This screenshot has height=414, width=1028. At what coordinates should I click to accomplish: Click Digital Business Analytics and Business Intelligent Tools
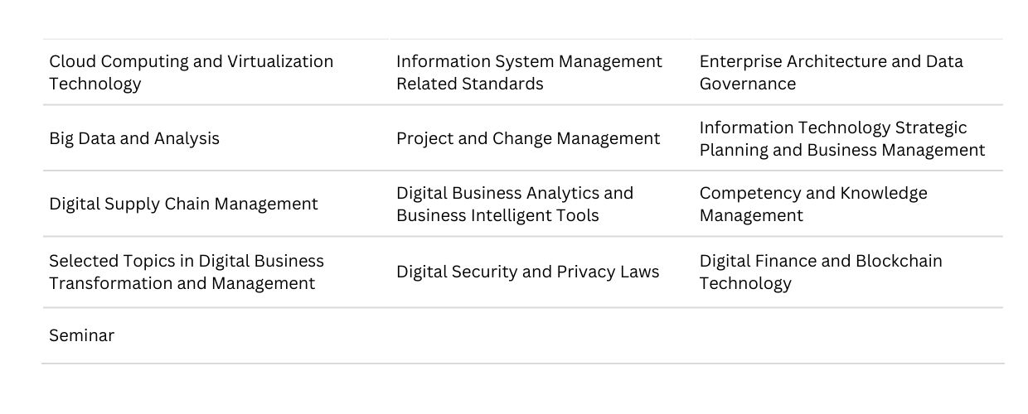[x=515, y=204]
